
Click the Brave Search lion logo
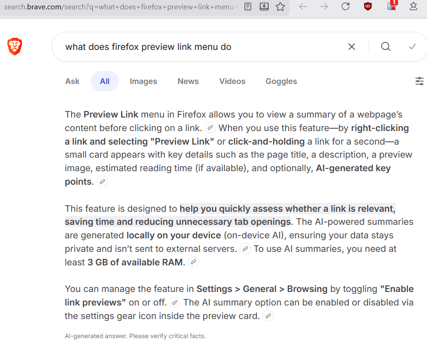pos(14,47)
